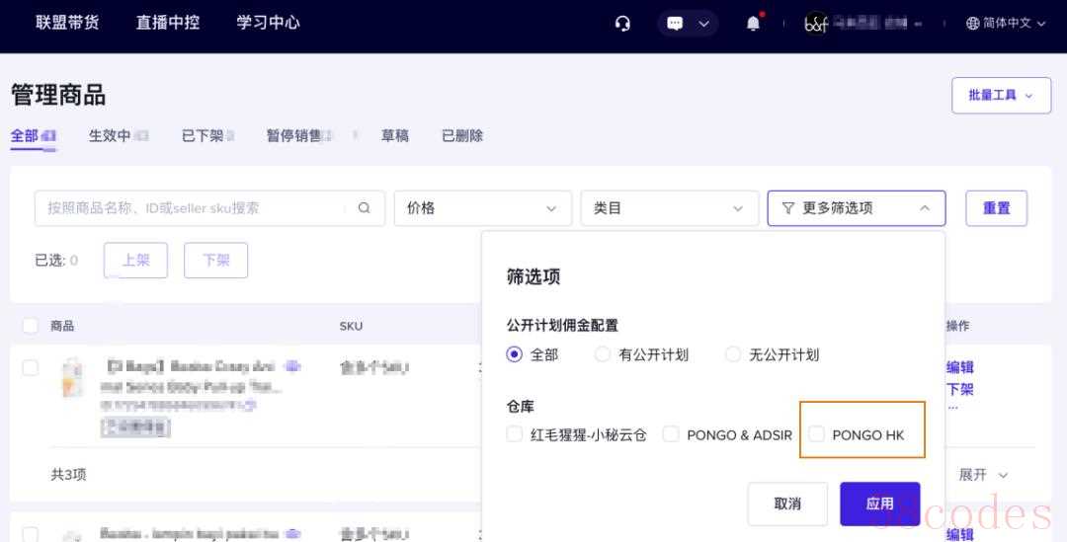The image size is (1067, 542).
Task: Check the PONGO HK warehouse
Action: pos(817,434)
